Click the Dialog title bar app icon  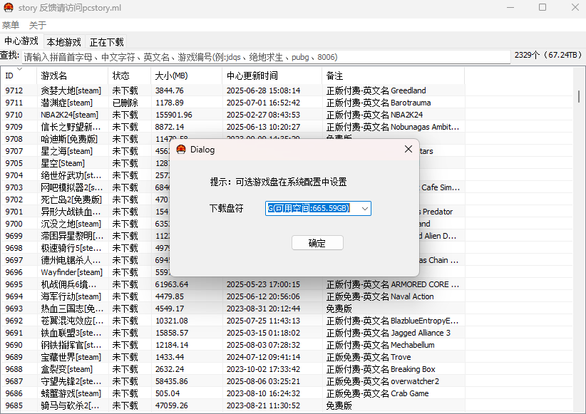pyautogui.click(x=181, y=150)
